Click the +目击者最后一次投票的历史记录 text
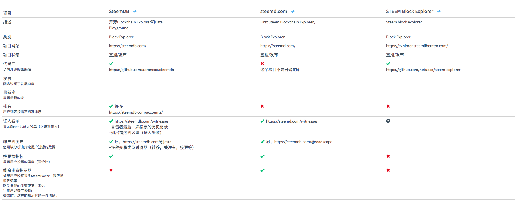 coord(138,127)
